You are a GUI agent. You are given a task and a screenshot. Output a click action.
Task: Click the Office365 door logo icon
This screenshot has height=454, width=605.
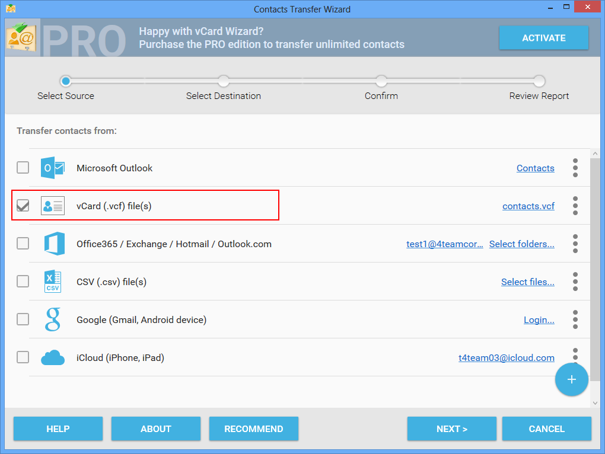[55, 244]
